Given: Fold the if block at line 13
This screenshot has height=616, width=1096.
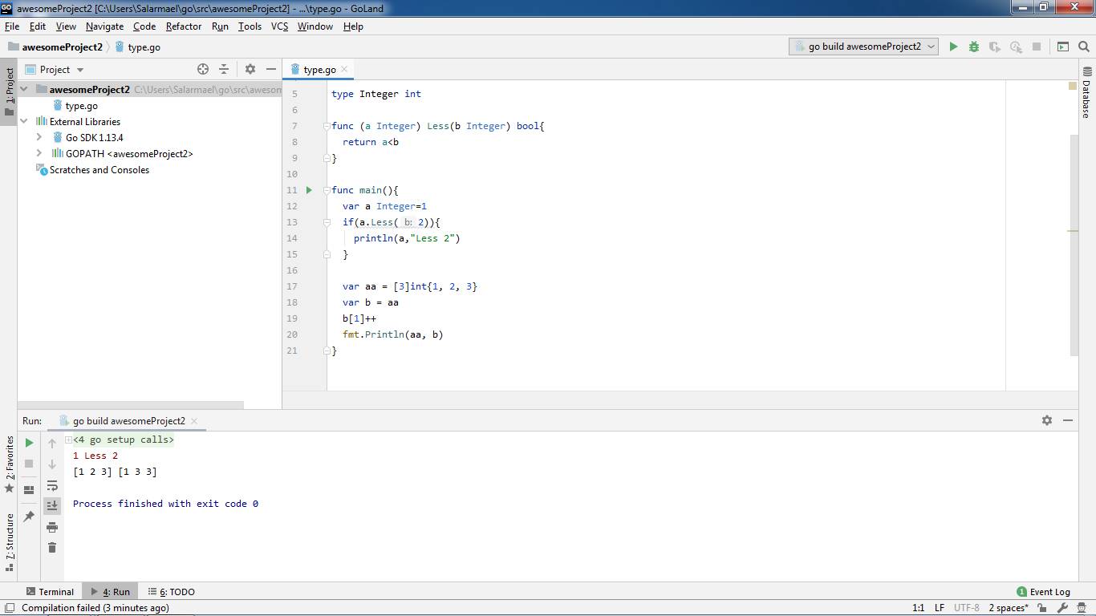Looking at the screenshot, I should click(x=327, y=222).
